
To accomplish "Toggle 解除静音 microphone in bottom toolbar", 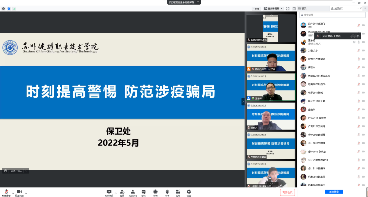I will click(6, 192).
